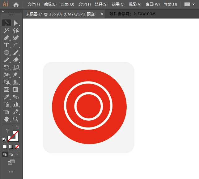Close the 未标题-1 document tab
The height and width of the screenshot is (179, 199).
[x=101, y=14]
